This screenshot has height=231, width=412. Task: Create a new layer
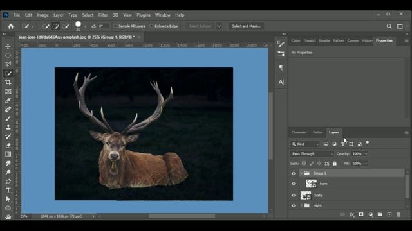[389, 214]
